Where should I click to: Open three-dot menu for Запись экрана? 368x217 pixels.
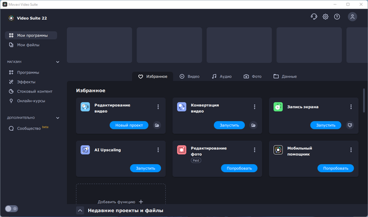point(351,107)
